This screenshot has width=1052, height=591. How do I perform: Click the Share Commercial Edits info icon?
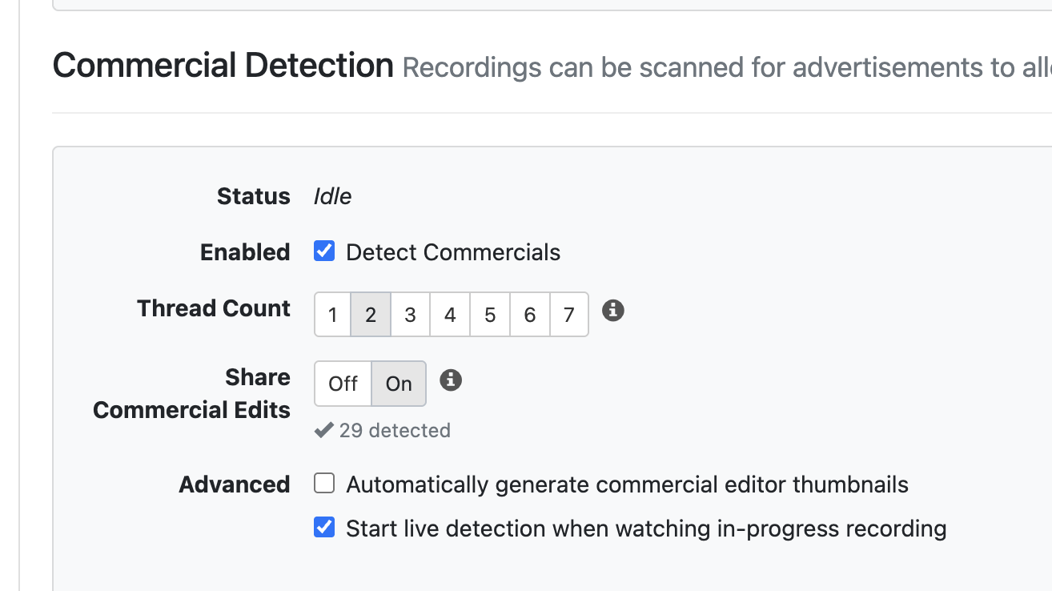coord(451,380)
